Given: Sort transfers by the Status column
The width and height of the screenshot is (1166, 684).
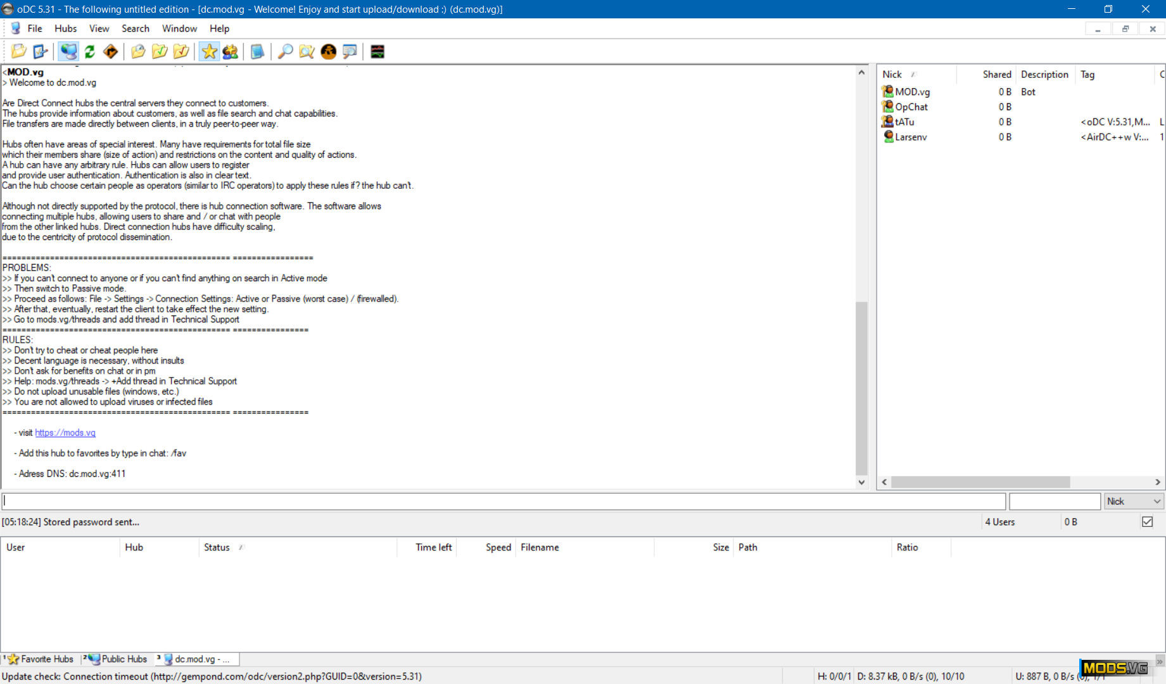Looking at the screenshot, I should click(217, 547).
